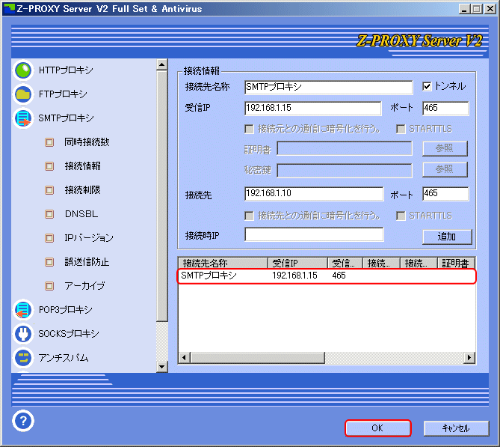Screen dimensions: 500x447
Task: Click the square icon beside 接続情報
Action: (49, 166)
